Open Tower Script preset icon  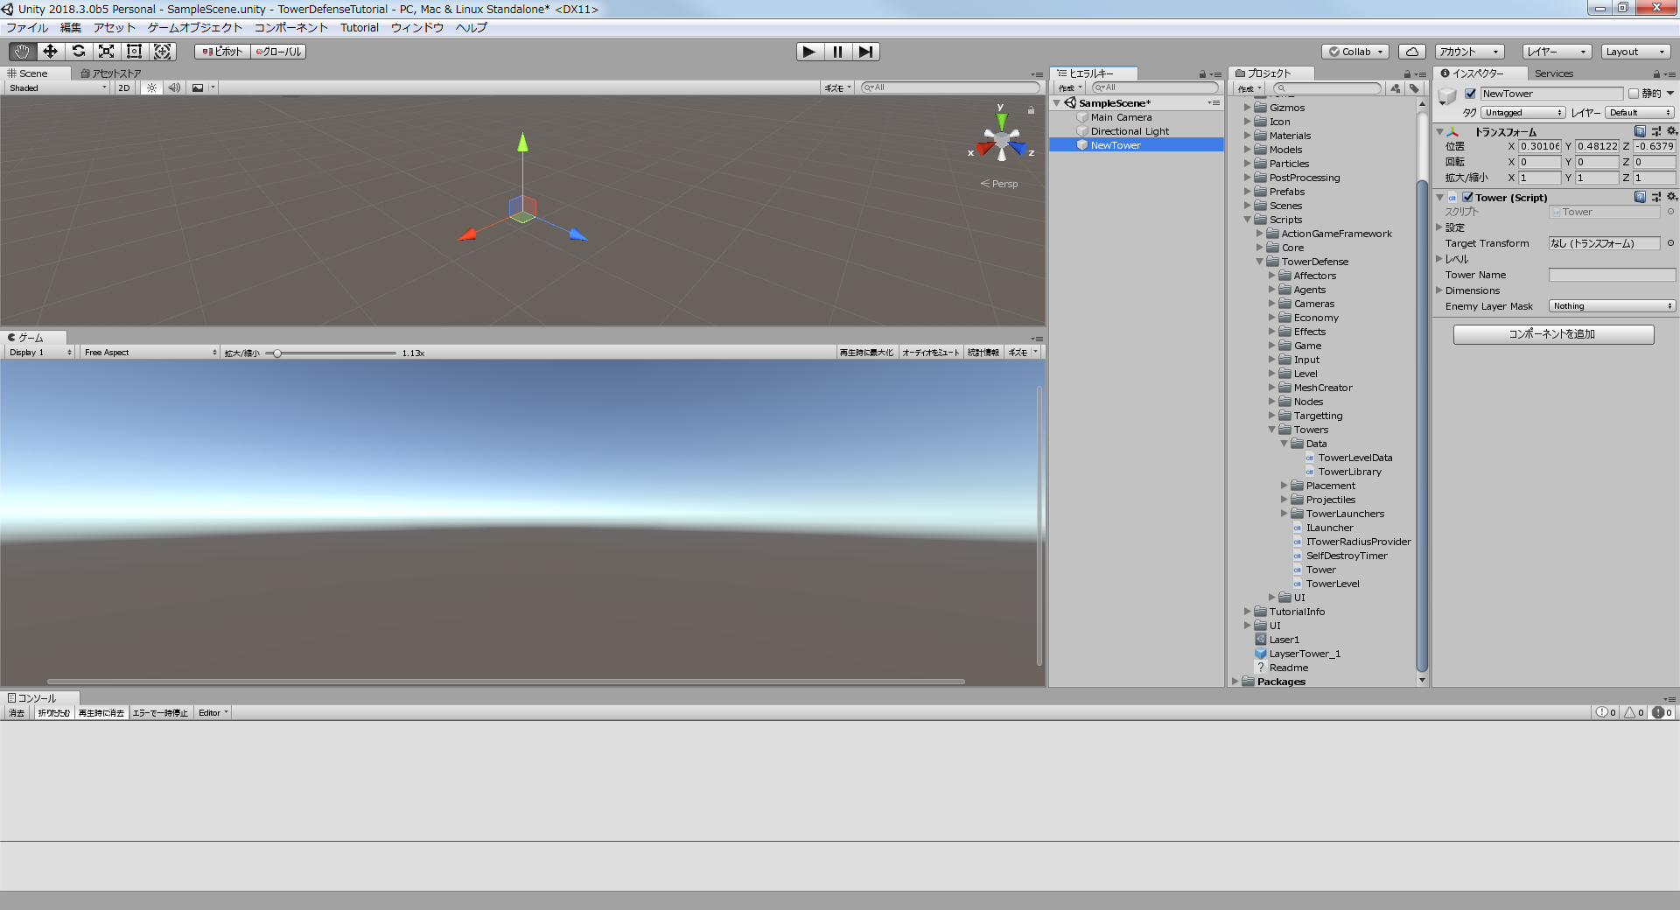1655,197
